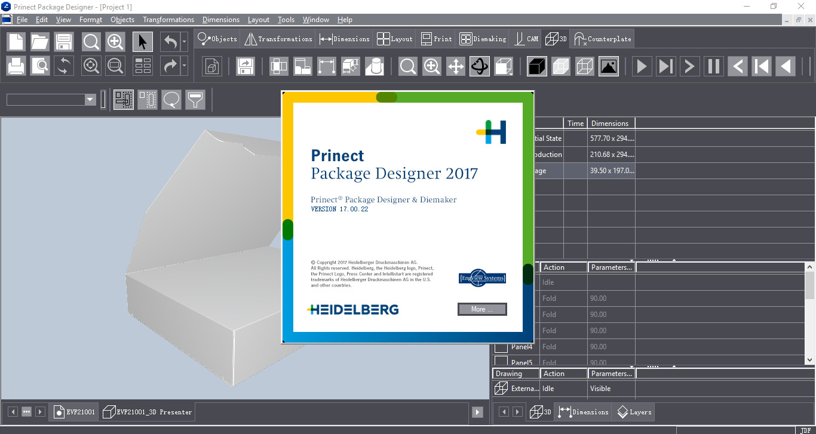Open the Help menu
The image size is (816, 434).
[345, 20]
